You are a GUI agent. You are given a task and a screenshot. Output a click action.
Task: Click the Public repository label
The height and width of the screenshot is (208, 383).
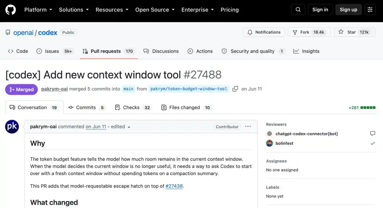click(68, 33)
